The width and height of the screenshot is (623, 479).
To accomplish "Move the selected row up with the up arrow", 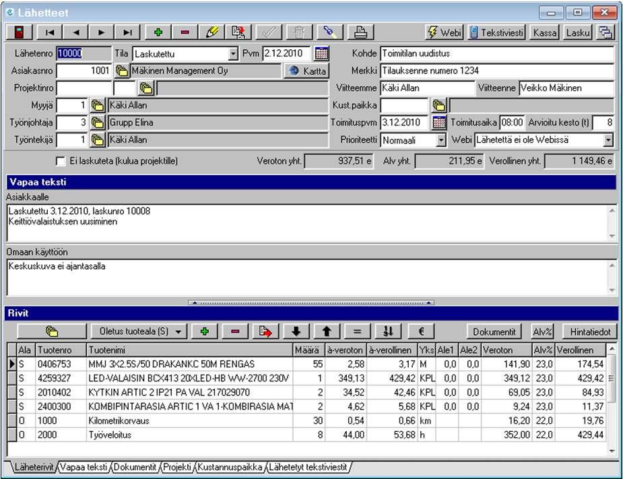I will (x=327, y=331).
